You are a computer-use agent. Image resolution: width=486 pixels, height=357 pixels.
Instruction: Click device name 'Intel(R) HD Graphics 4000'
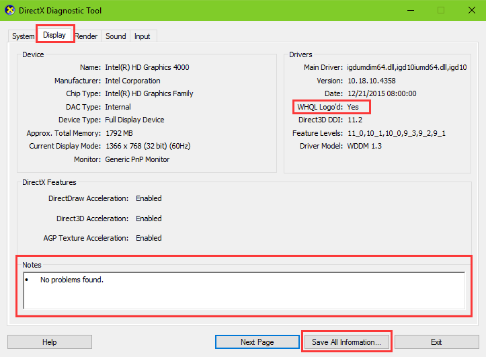[x=147, y=67]
